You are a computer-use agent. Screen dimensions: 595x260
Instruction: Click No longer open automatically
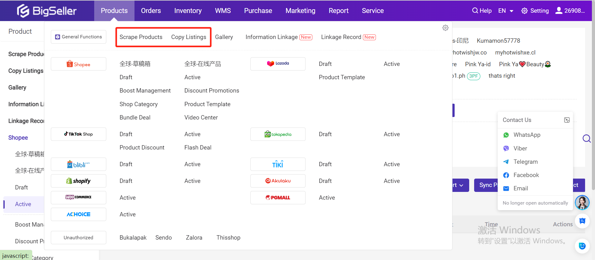(535, 203)
